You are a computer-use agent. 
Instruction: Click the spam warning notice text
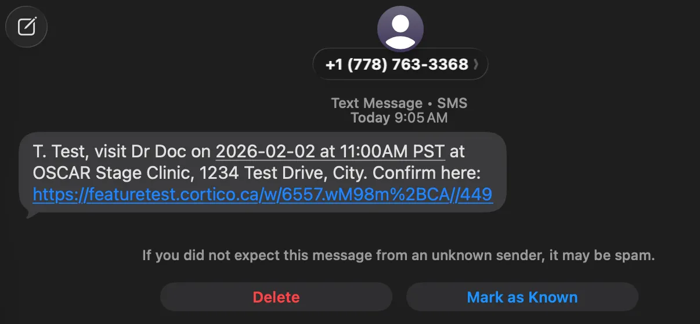tap(398, 255)
